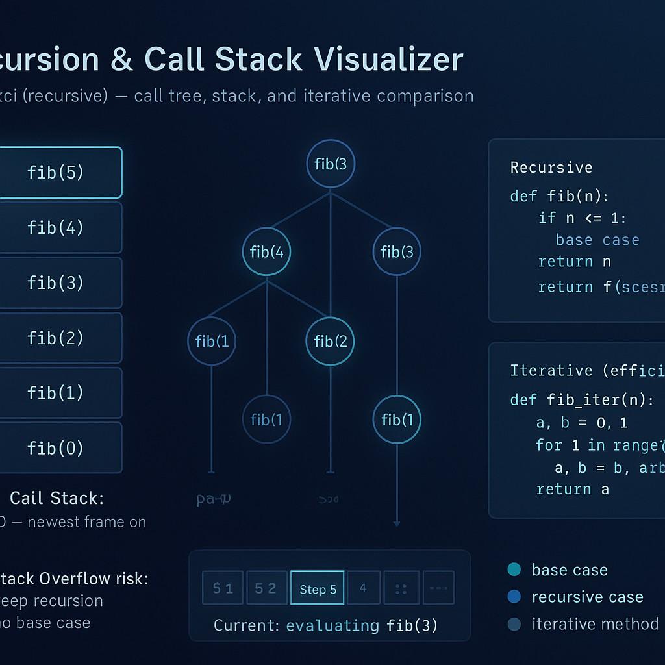Click the 'Stack Overflow risk:' heading
Screen dimensions: 665x665
pyautogui.click(x=74, y=579)
